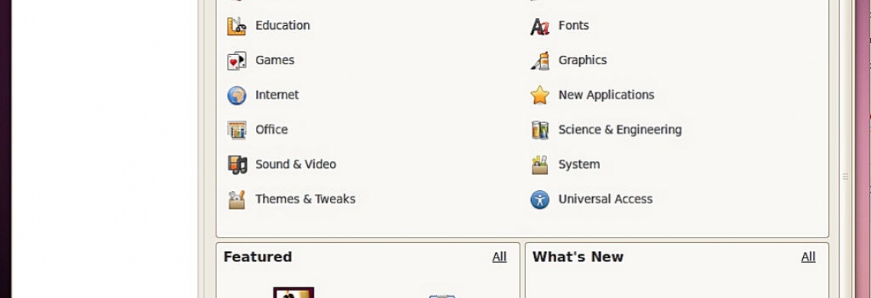Select the Internet globe icon
871x298 pixels.
(x=237, y=96)
